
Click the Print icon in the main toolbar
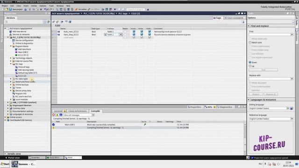26,9
